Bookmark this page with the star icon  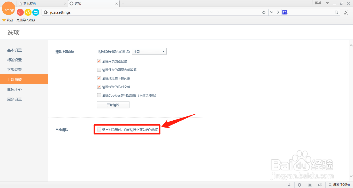[264, 12]
